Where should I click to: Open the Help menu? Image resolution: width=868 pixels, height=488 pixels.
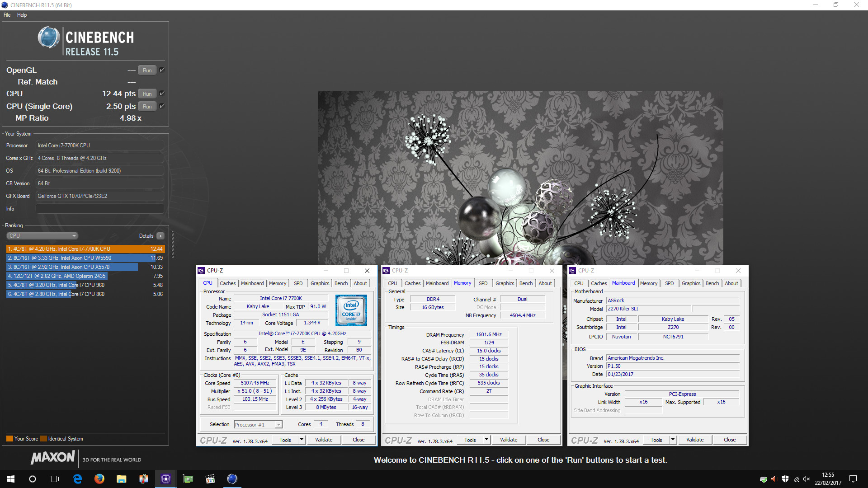[22, 15]
